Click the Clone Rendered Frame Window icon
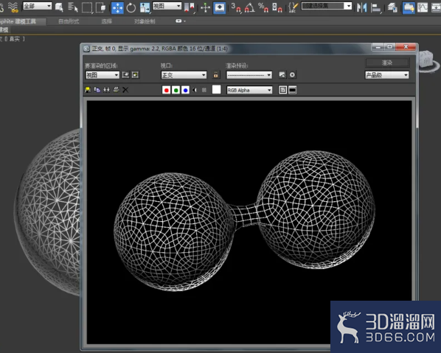441x353 pixels. click(106, 90)
